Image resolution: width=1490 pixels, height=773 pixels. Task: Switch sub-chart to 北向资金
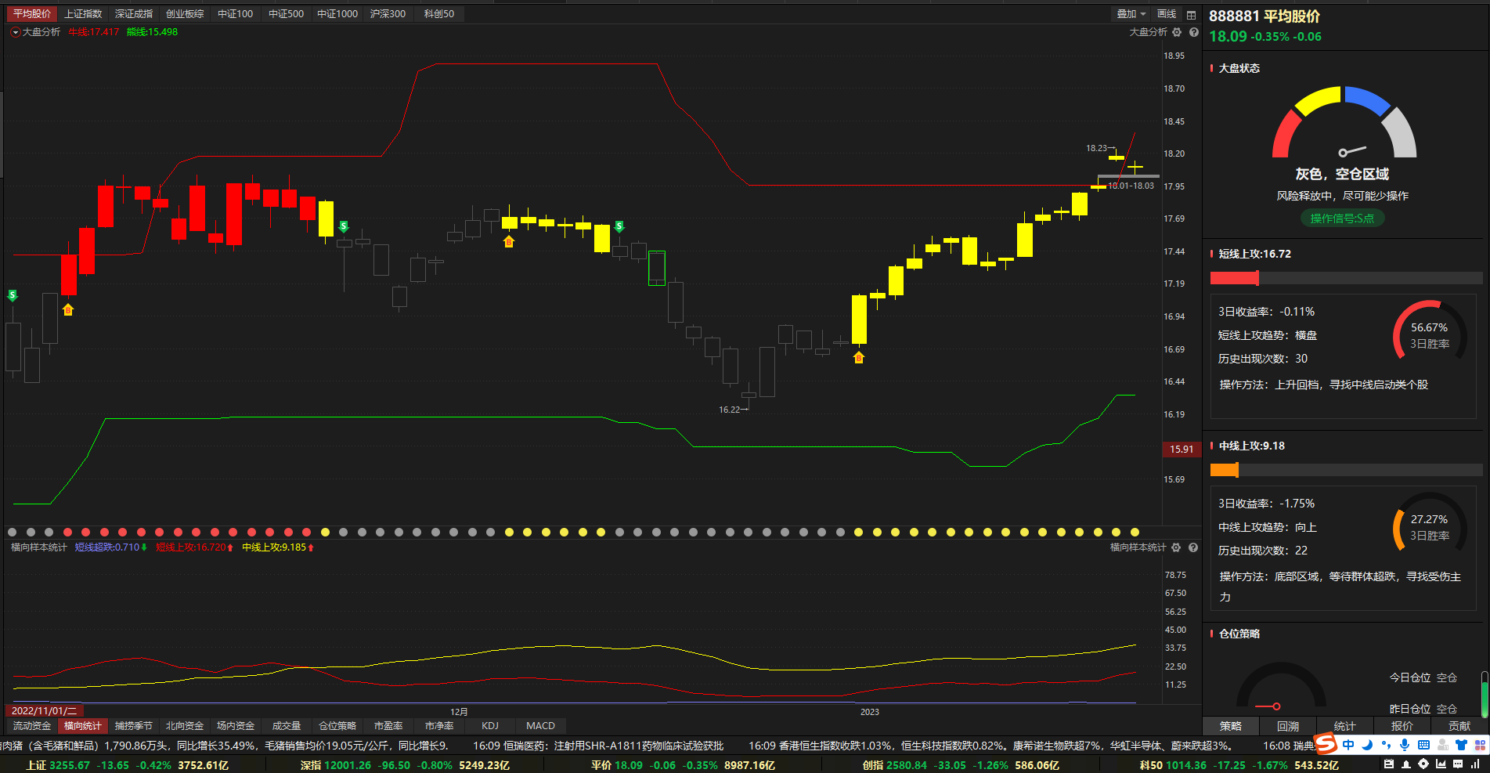pyautogui.click(x=185, y=726)
